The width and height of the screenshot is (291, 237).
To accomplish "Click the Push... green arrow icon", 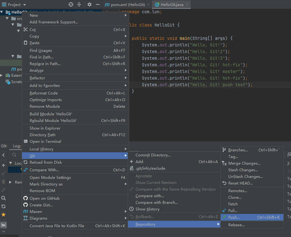I will pyautogui.click(x=224, y=217).
